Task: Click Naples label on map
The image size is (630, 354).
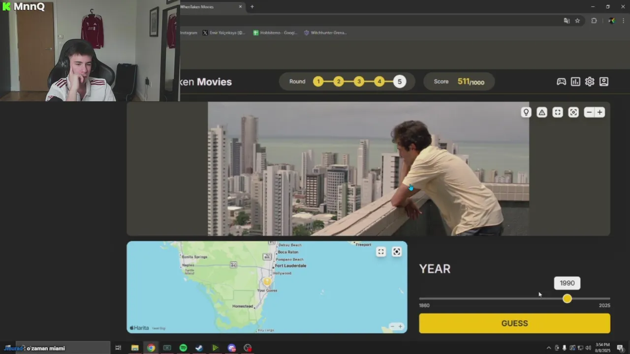Action: pos(188,265)
